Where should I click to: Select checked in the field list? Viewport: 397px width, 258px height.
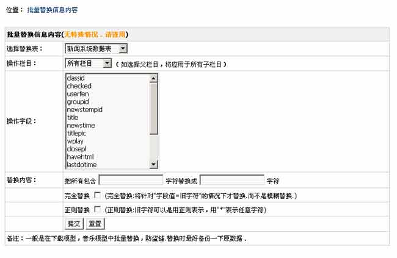tap(79, 87)
